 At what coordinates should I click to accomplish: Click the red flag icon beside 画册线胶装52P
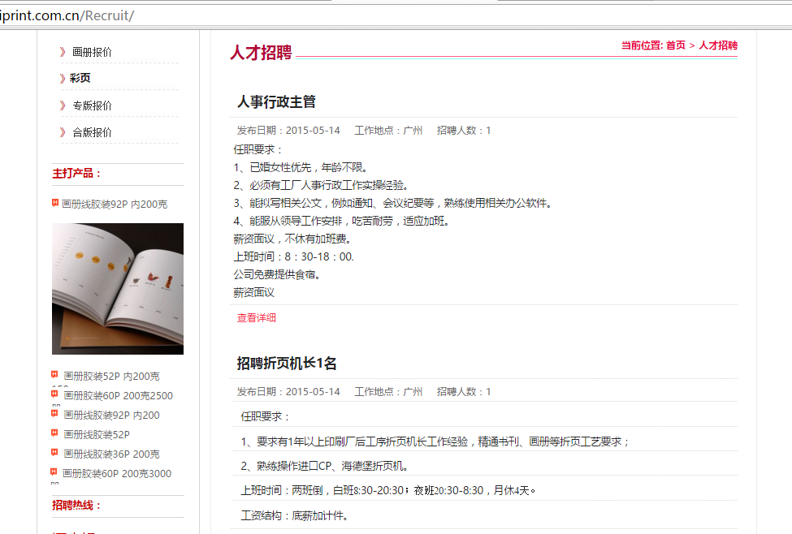point(54,433)
